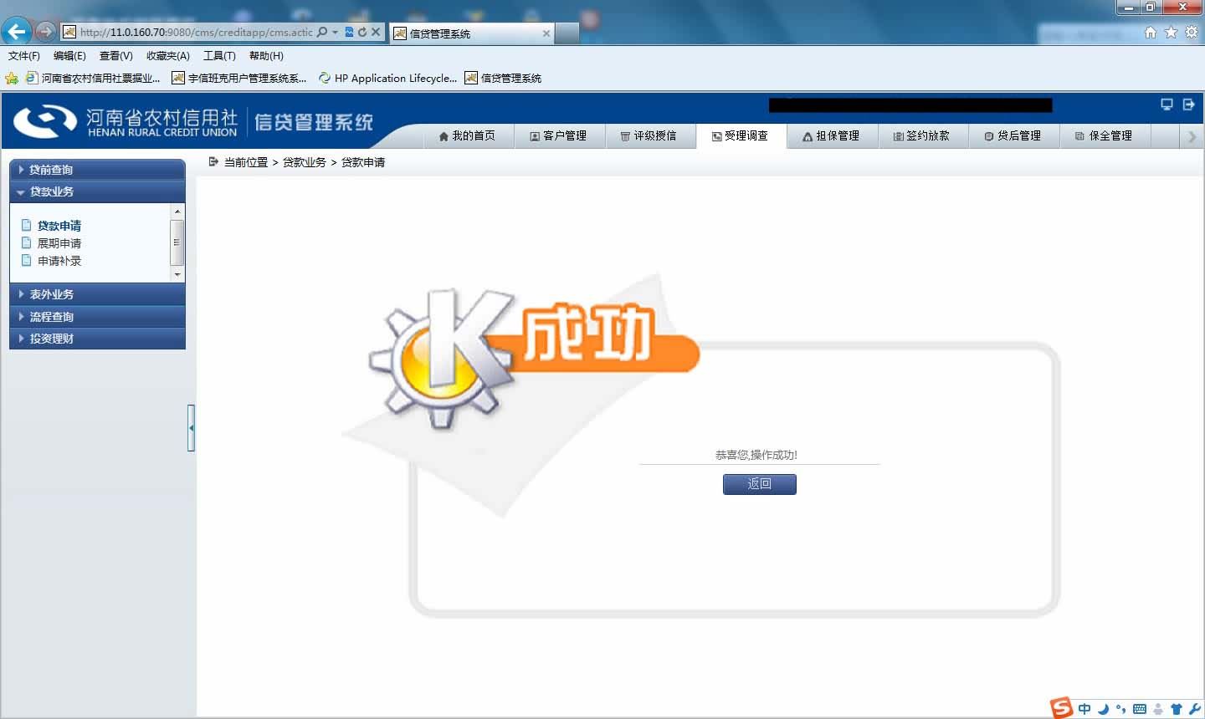This screenshot has width=1205, height=719.
Task: Close the 信贷管理系统 browser tab
Action: coord(546,33)
